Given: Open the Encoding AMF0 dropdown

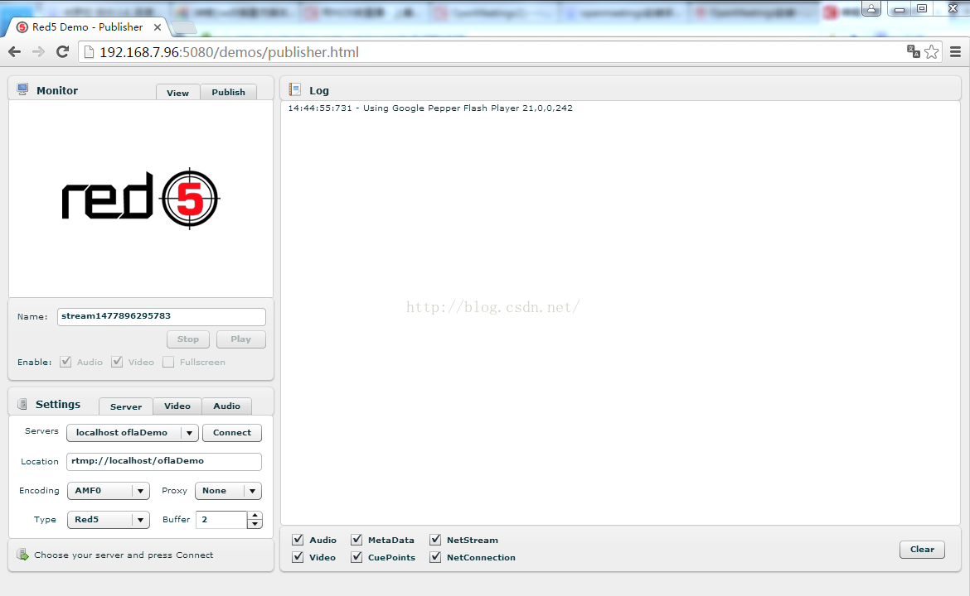Looking at the screenshot, I should click(109, 490).
